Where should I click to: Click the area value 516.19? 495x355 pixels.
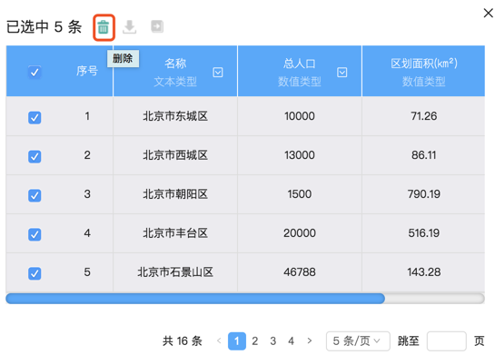[423, 233]
